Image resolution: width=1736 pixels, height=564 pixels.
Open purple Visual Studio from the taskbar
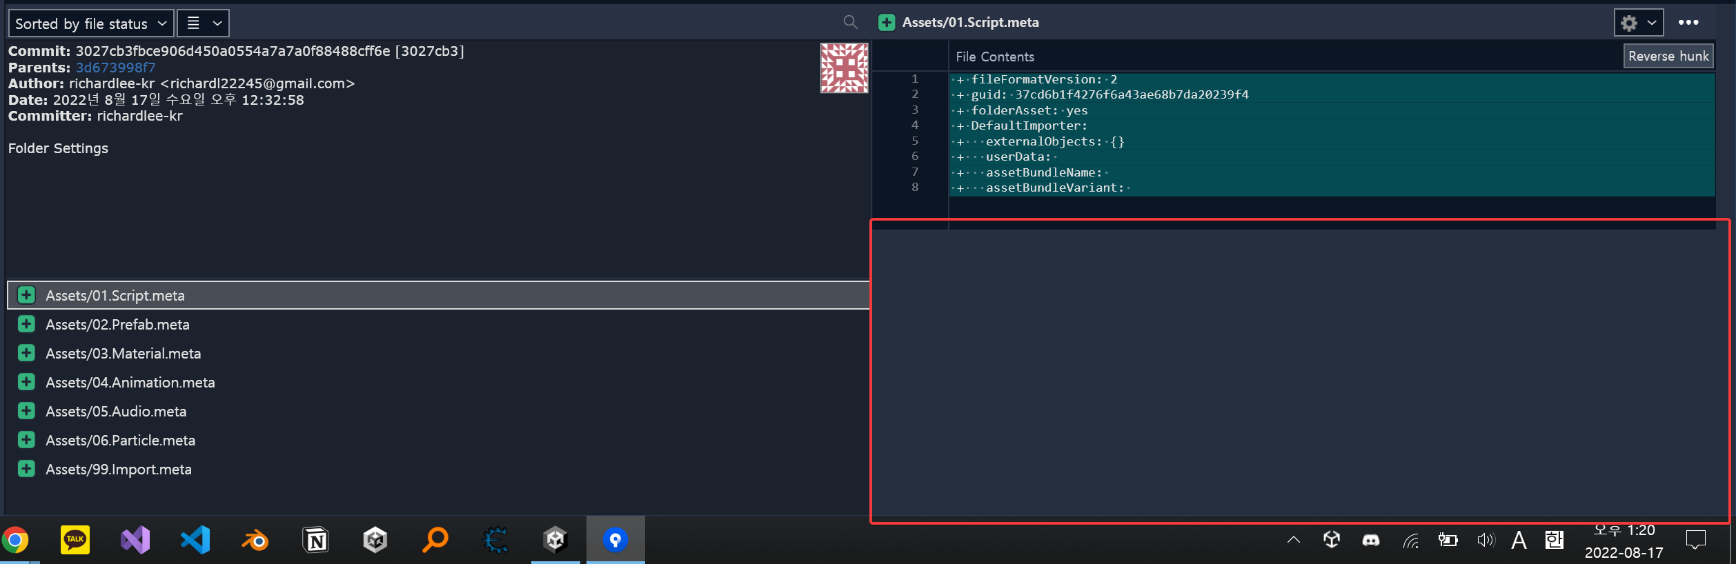tap(135, 540)
